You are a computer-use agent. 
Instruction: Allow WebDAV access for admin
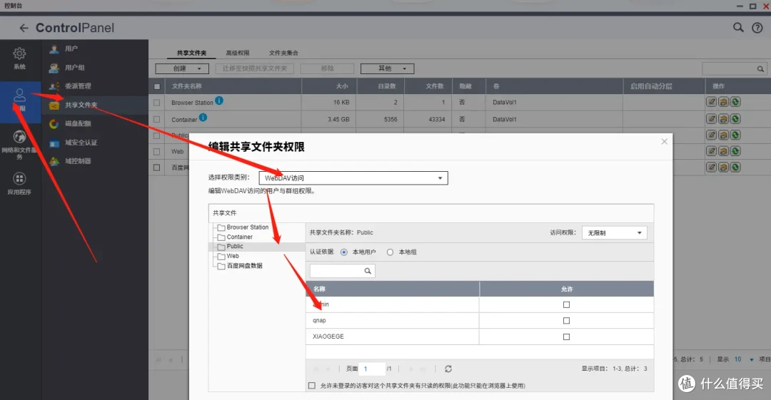point(566,304)
